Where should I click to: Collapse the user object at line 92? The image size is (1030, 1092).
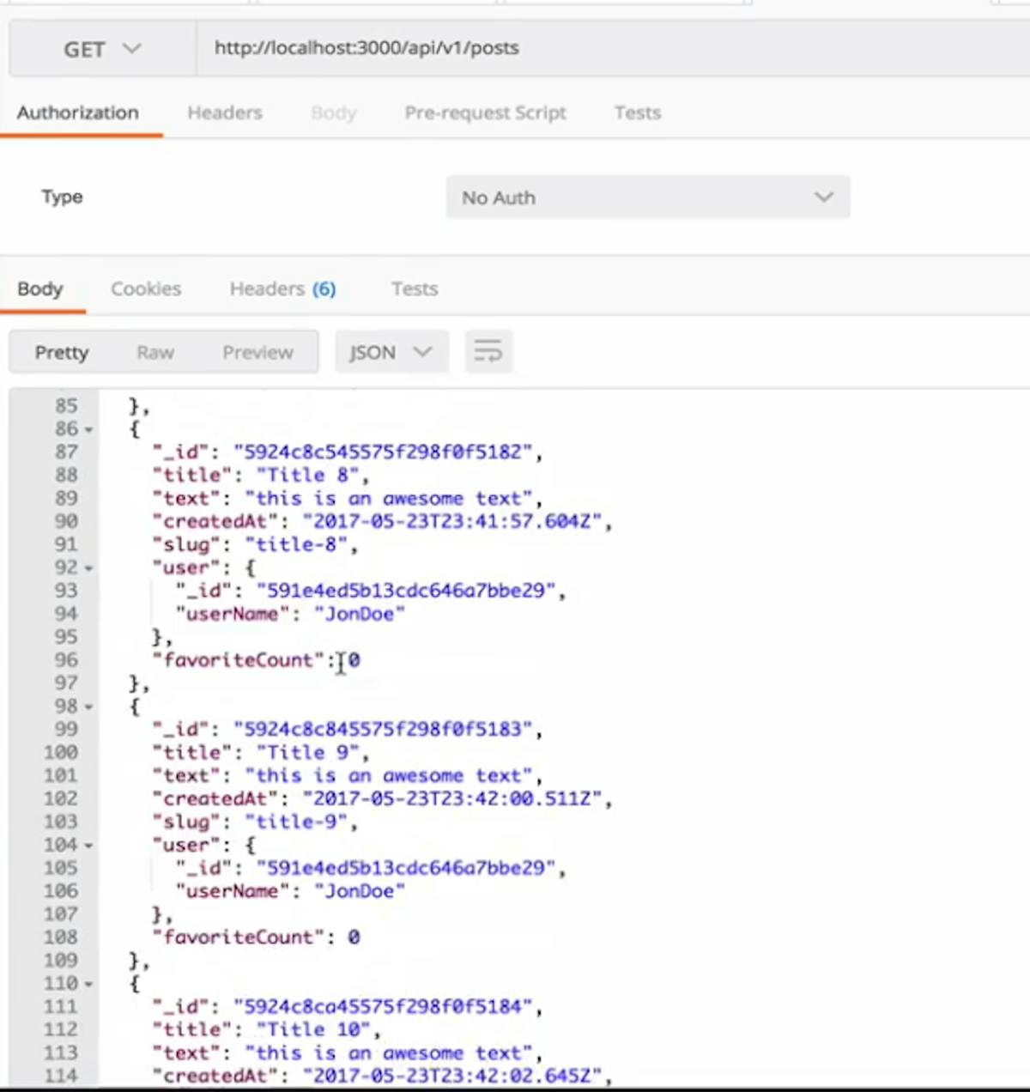point(88,568)
